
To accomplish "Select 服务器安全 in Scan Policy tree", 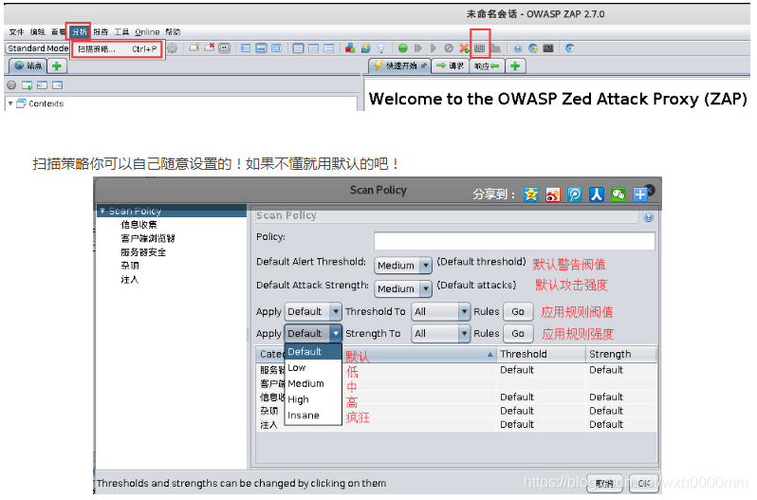I will [143, 252].
